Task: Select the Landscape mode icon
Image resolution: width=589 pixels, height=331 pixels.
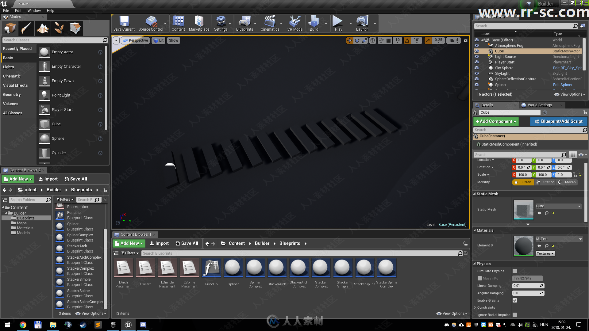Action: point(43,29)
